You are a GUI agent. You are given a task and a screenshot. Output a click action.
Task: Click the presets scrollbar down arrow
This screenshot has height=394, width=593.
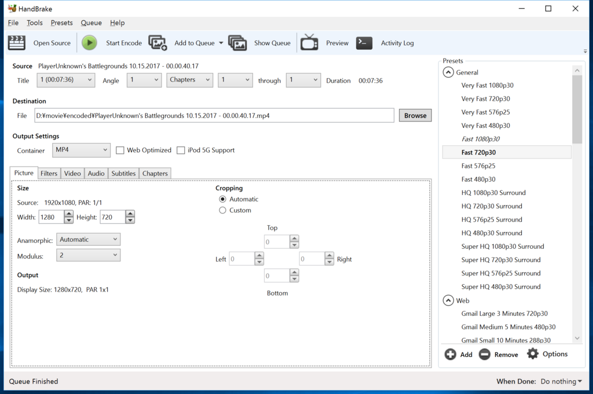click(x=577, y=338)
